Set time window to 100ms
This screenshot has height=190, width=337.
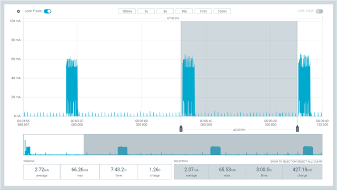[127, 11]
